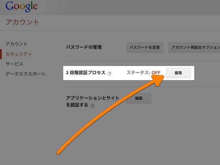
Task: Open サービス in the sidebar
Action: 14,64
